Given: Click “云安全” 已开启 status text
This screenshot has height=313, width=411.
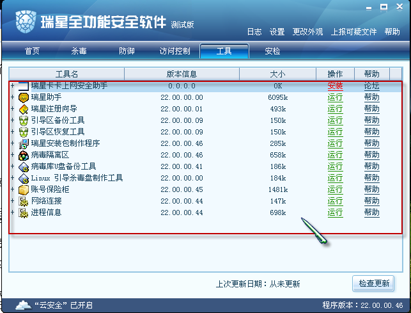Looking at the screenshot, I should point(63,305).
